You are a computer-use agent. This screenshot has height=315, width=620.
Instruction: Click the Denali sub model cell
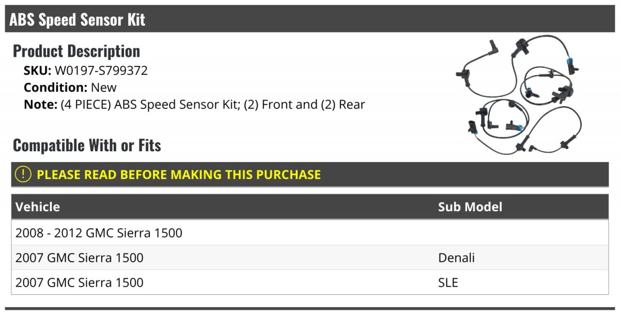coord(456,258)
